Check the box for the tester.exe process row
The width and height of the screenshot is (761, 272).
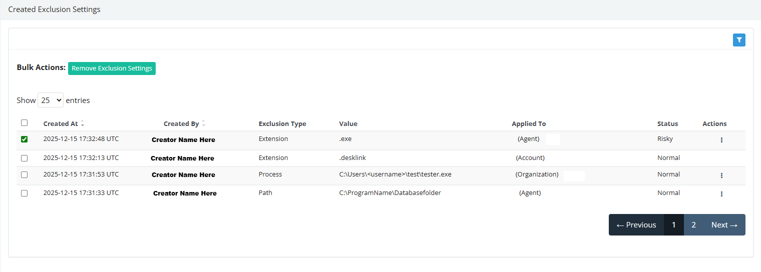click(24, 174)
